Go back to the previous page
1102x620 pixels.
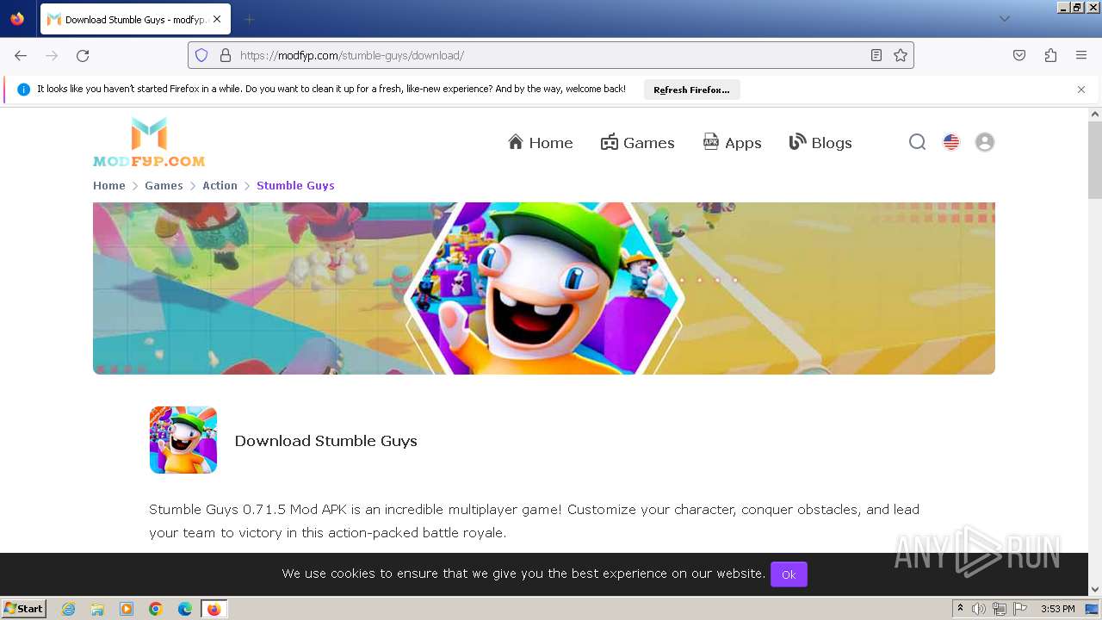pyautogui.click(x=21, y=55)
